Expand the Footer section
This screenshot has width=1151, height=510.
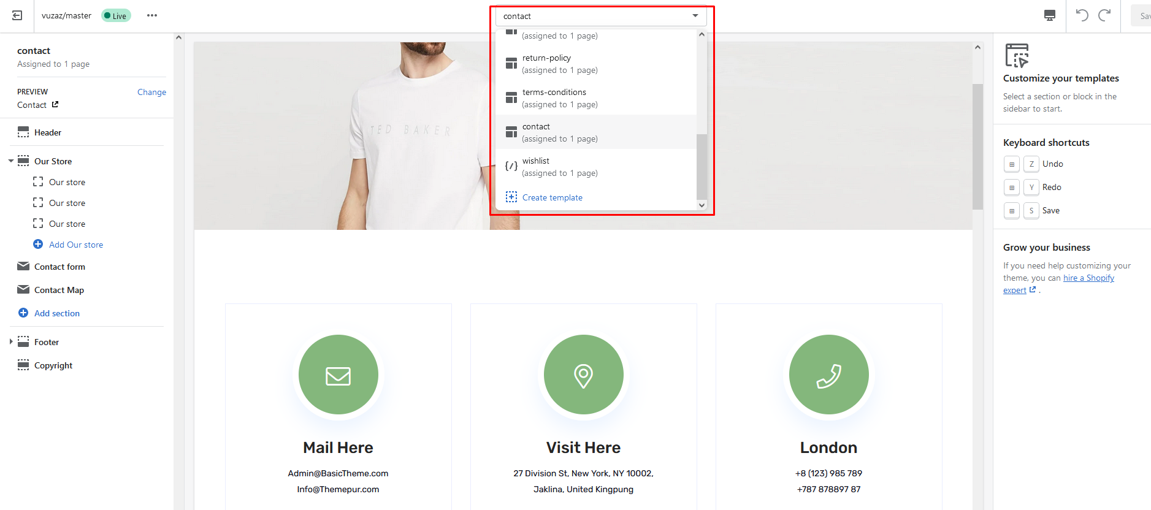[10, 342]
